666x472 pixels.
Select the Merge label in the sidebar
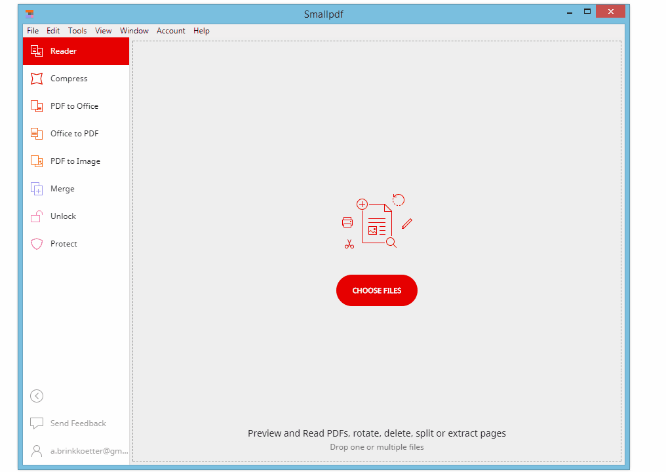(62, 189)
